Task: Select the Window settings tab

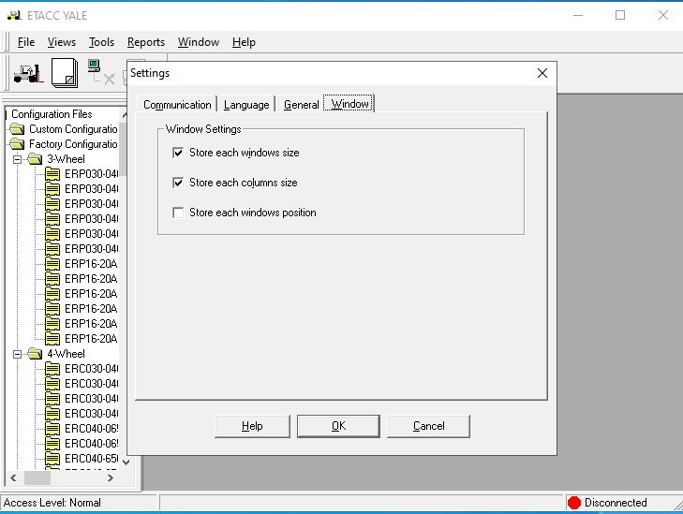Action: coord(349,104)
